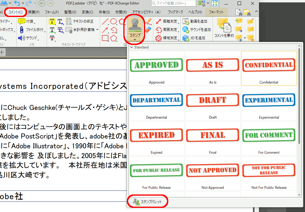This screenshot has height=212, width=305.
Task: Select the red strikeout text tool
Action: click(x=52, y=38)
